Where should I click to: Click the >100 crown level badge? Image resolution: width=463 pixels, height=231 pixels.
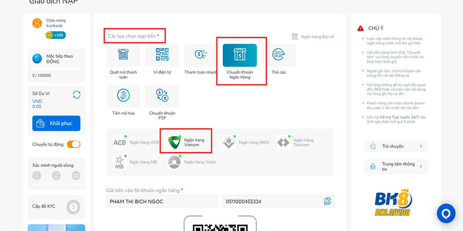pos(56,35)
